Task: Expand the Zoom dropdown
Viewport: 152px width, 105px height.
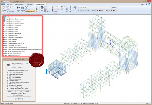Action: (28, 7)
